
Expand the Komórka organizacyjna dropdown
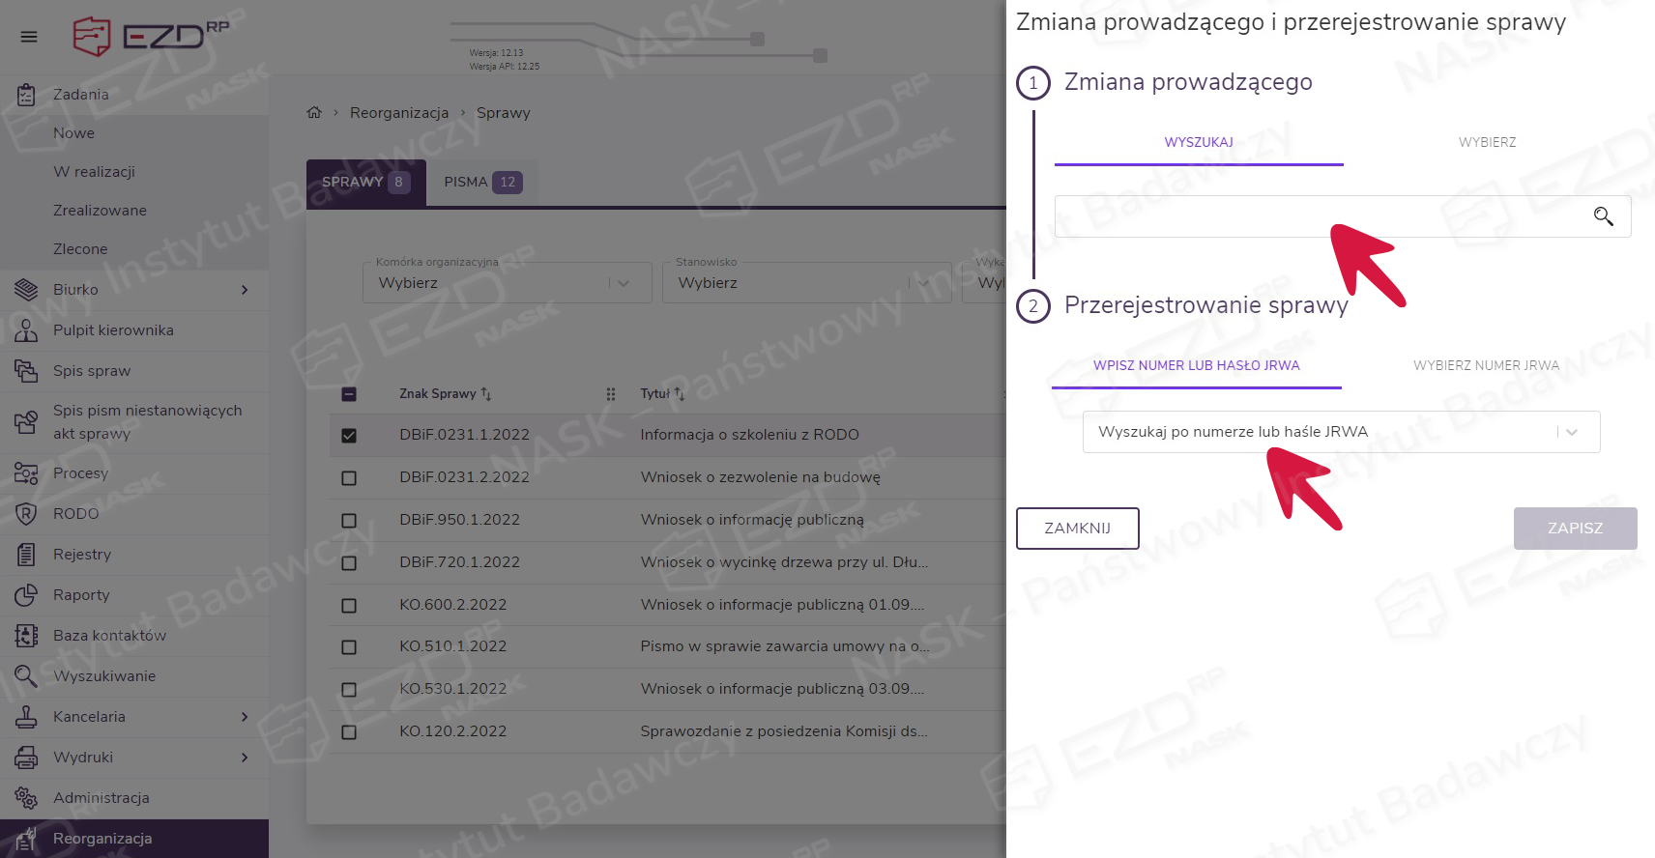coord(624,283)
